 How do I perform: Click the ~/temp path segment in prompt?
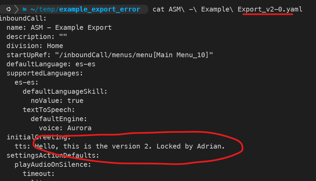pos(44,9)
